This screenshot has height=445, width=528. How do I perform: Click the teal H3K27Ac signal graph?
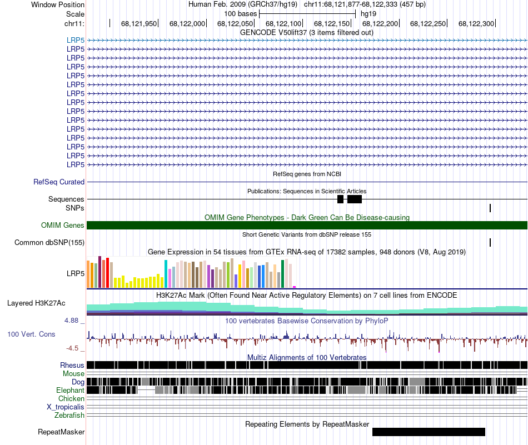tap(307, 308)
